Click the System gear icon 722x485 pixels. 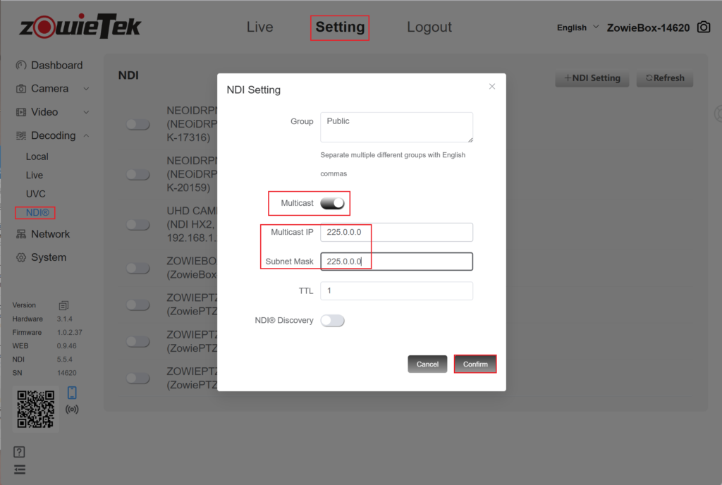pyautogui.click(x=21, y=258)
